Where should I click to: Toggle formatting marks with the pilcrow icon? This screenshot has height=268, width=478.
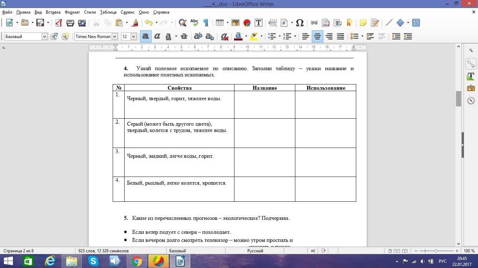point(206,23)
